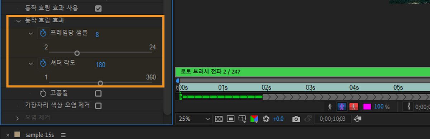The height and width of the screenshot is (139, 430).
Task: Click the exposure value +0.0
Action: (278, 119)
